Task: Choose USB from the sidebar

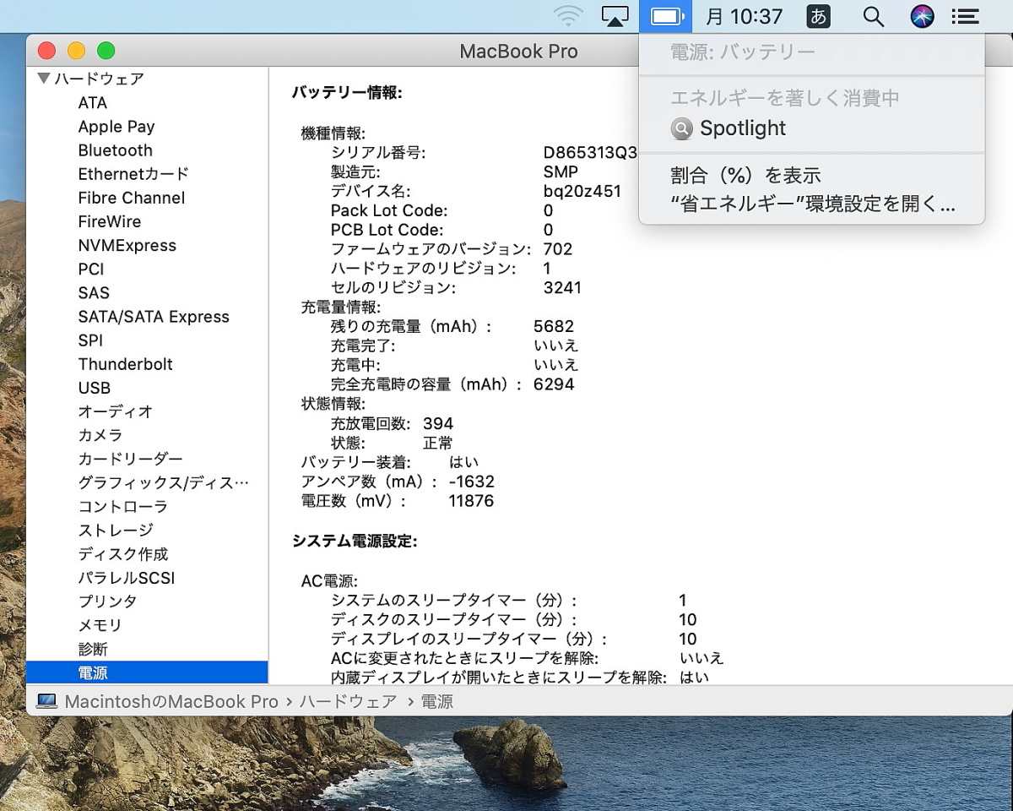Action: 94,388
